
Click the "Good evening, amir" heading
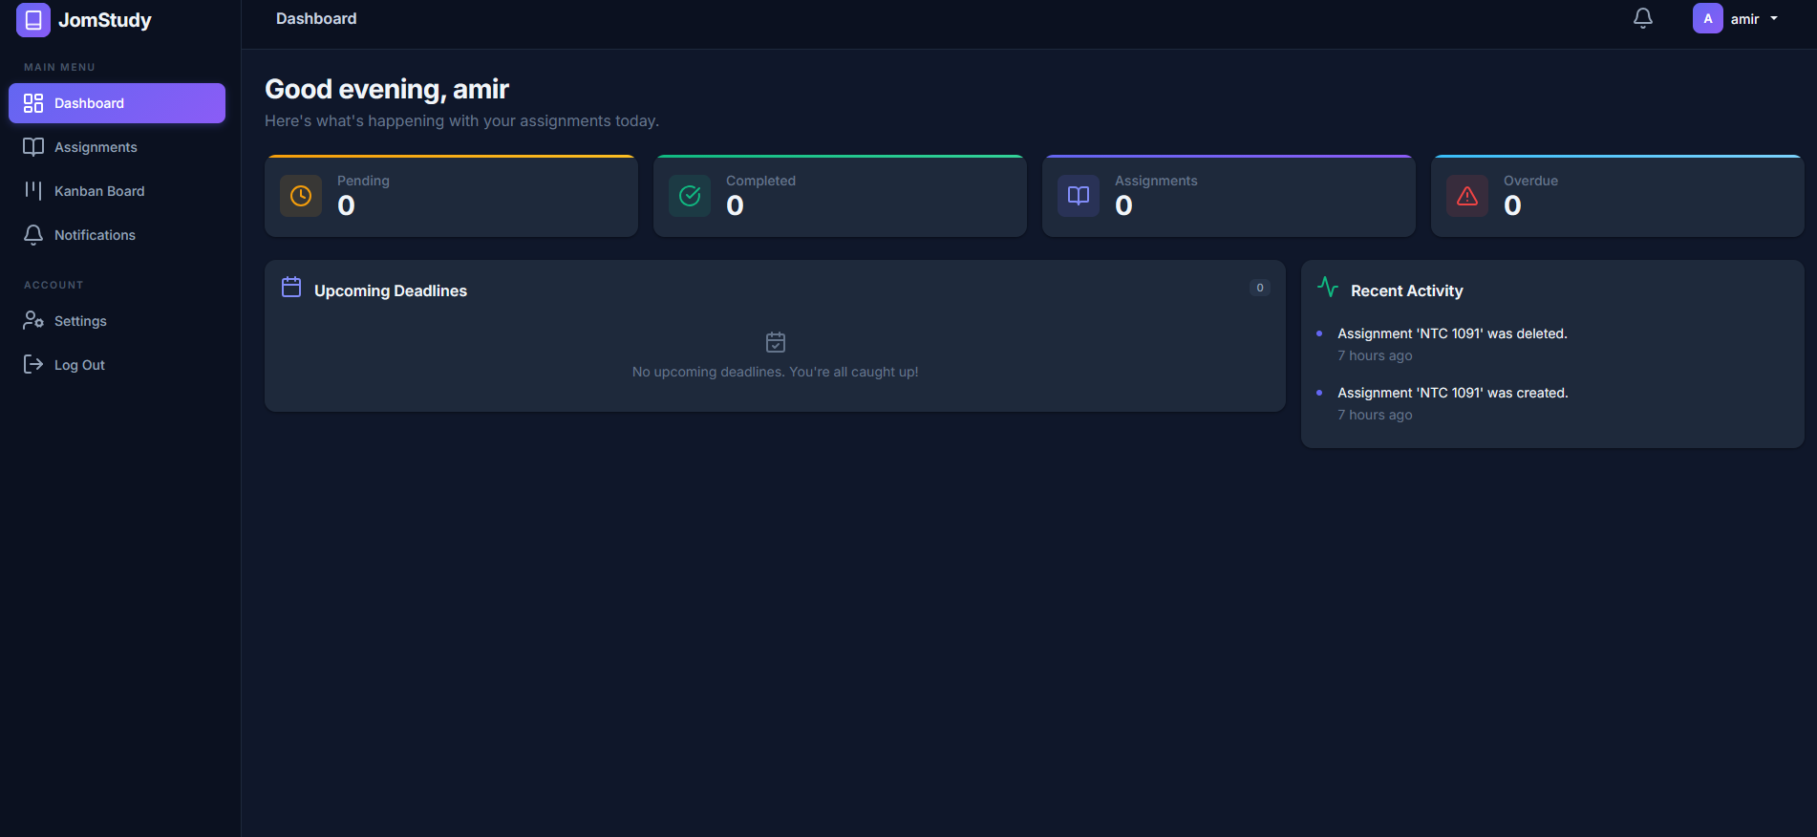tap(387, 89)
